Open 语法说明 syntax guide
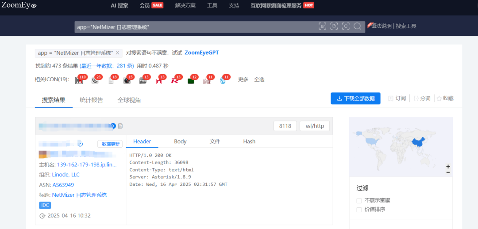 click(382, 26)
